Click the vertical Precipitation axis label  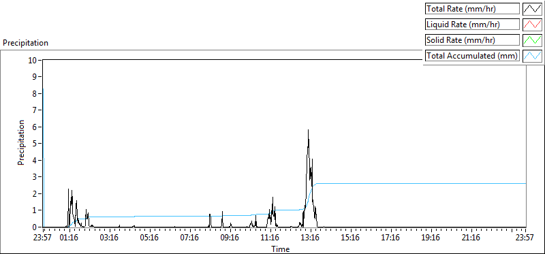[21, 143]
